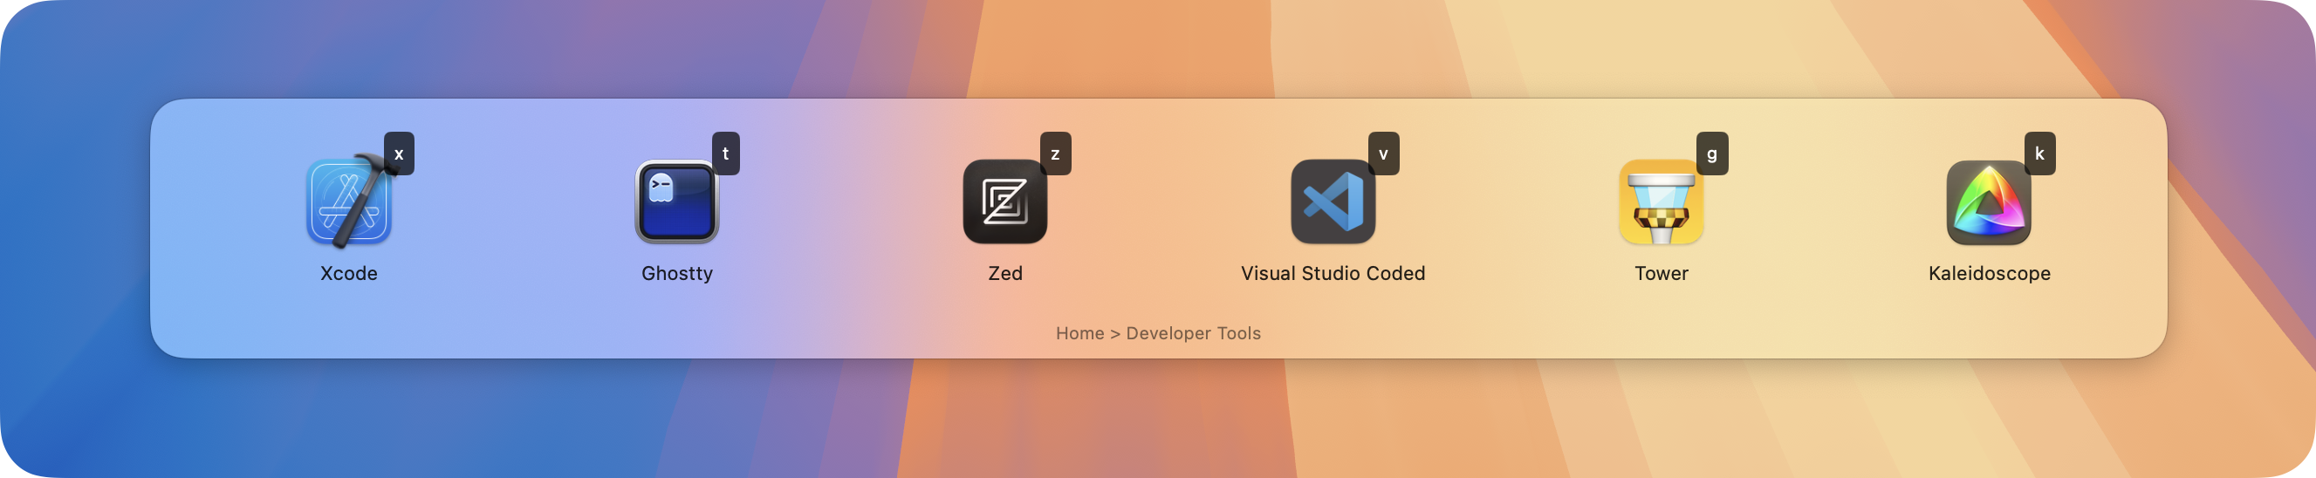Image resolution: width=2316 pixels, height=478 pixels.
Task: Click the 'v' shortcut badge on VS Code
Action: 1384,154
